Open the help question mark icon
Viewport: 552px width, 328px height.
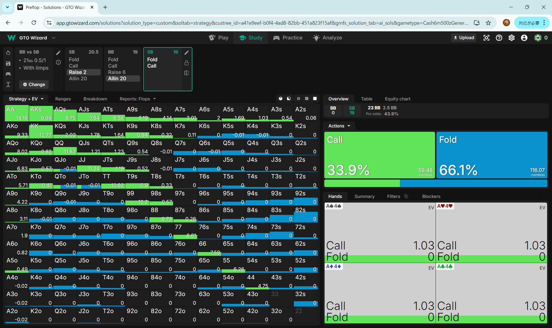(499, 38)
